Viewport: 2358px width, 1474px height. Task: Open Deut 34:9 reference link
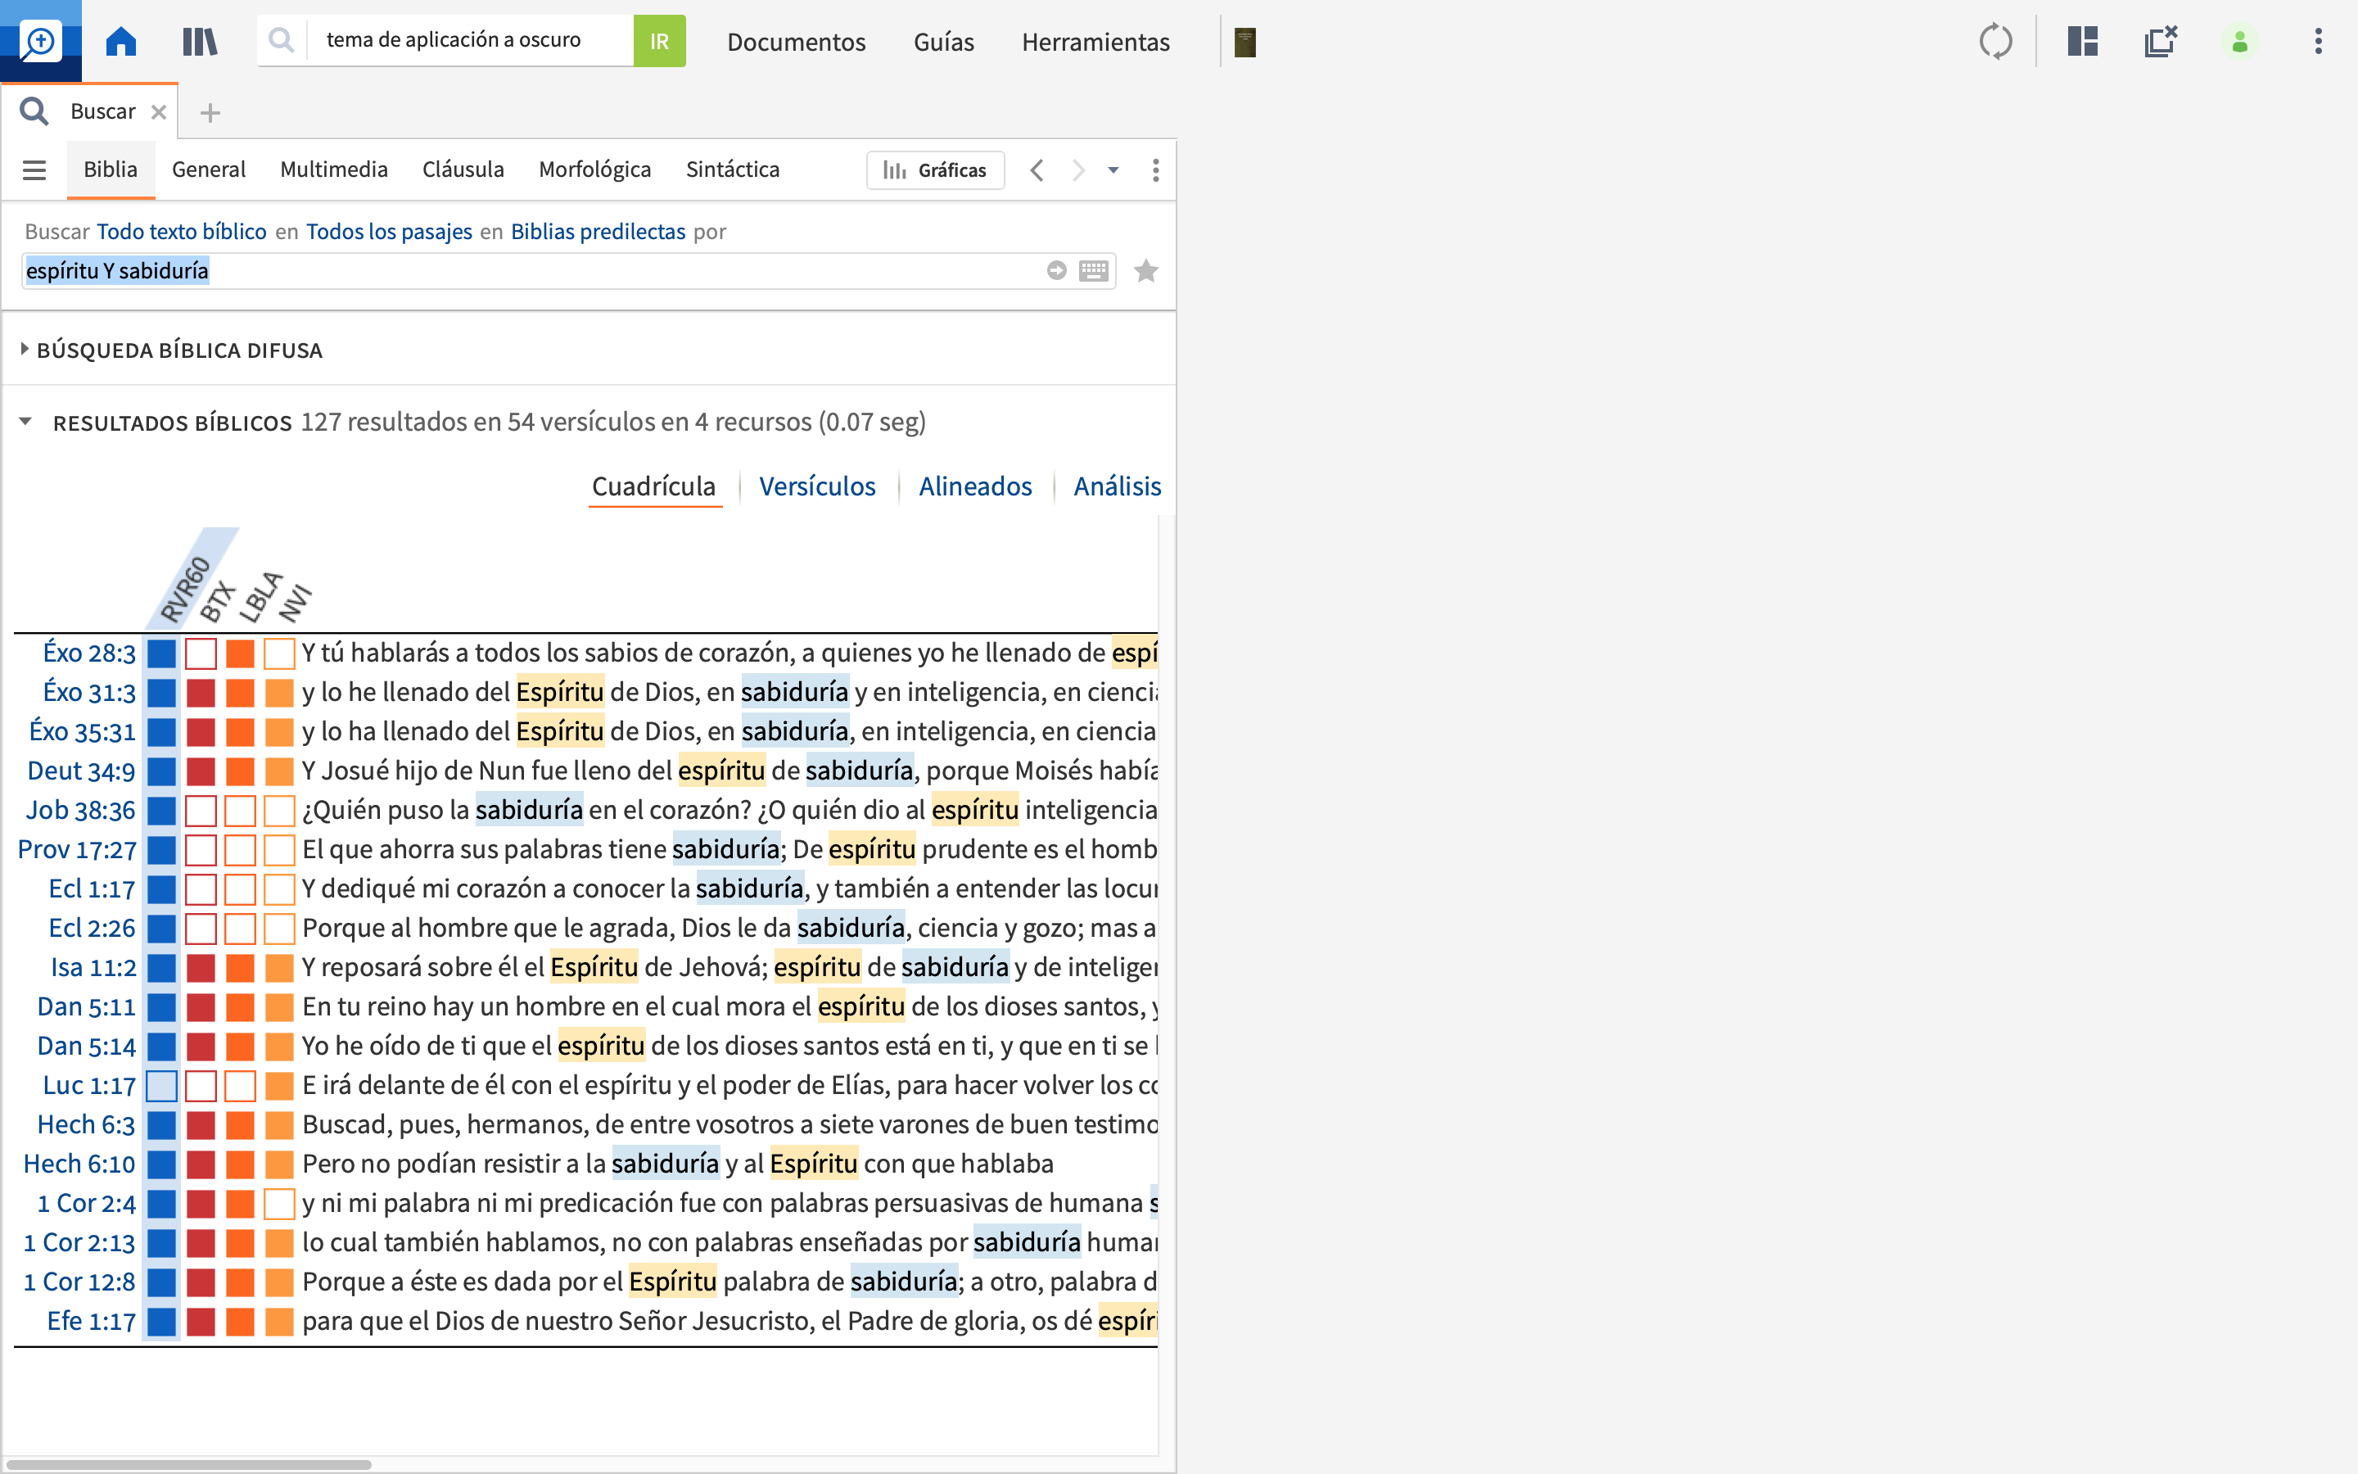(81, 771)
